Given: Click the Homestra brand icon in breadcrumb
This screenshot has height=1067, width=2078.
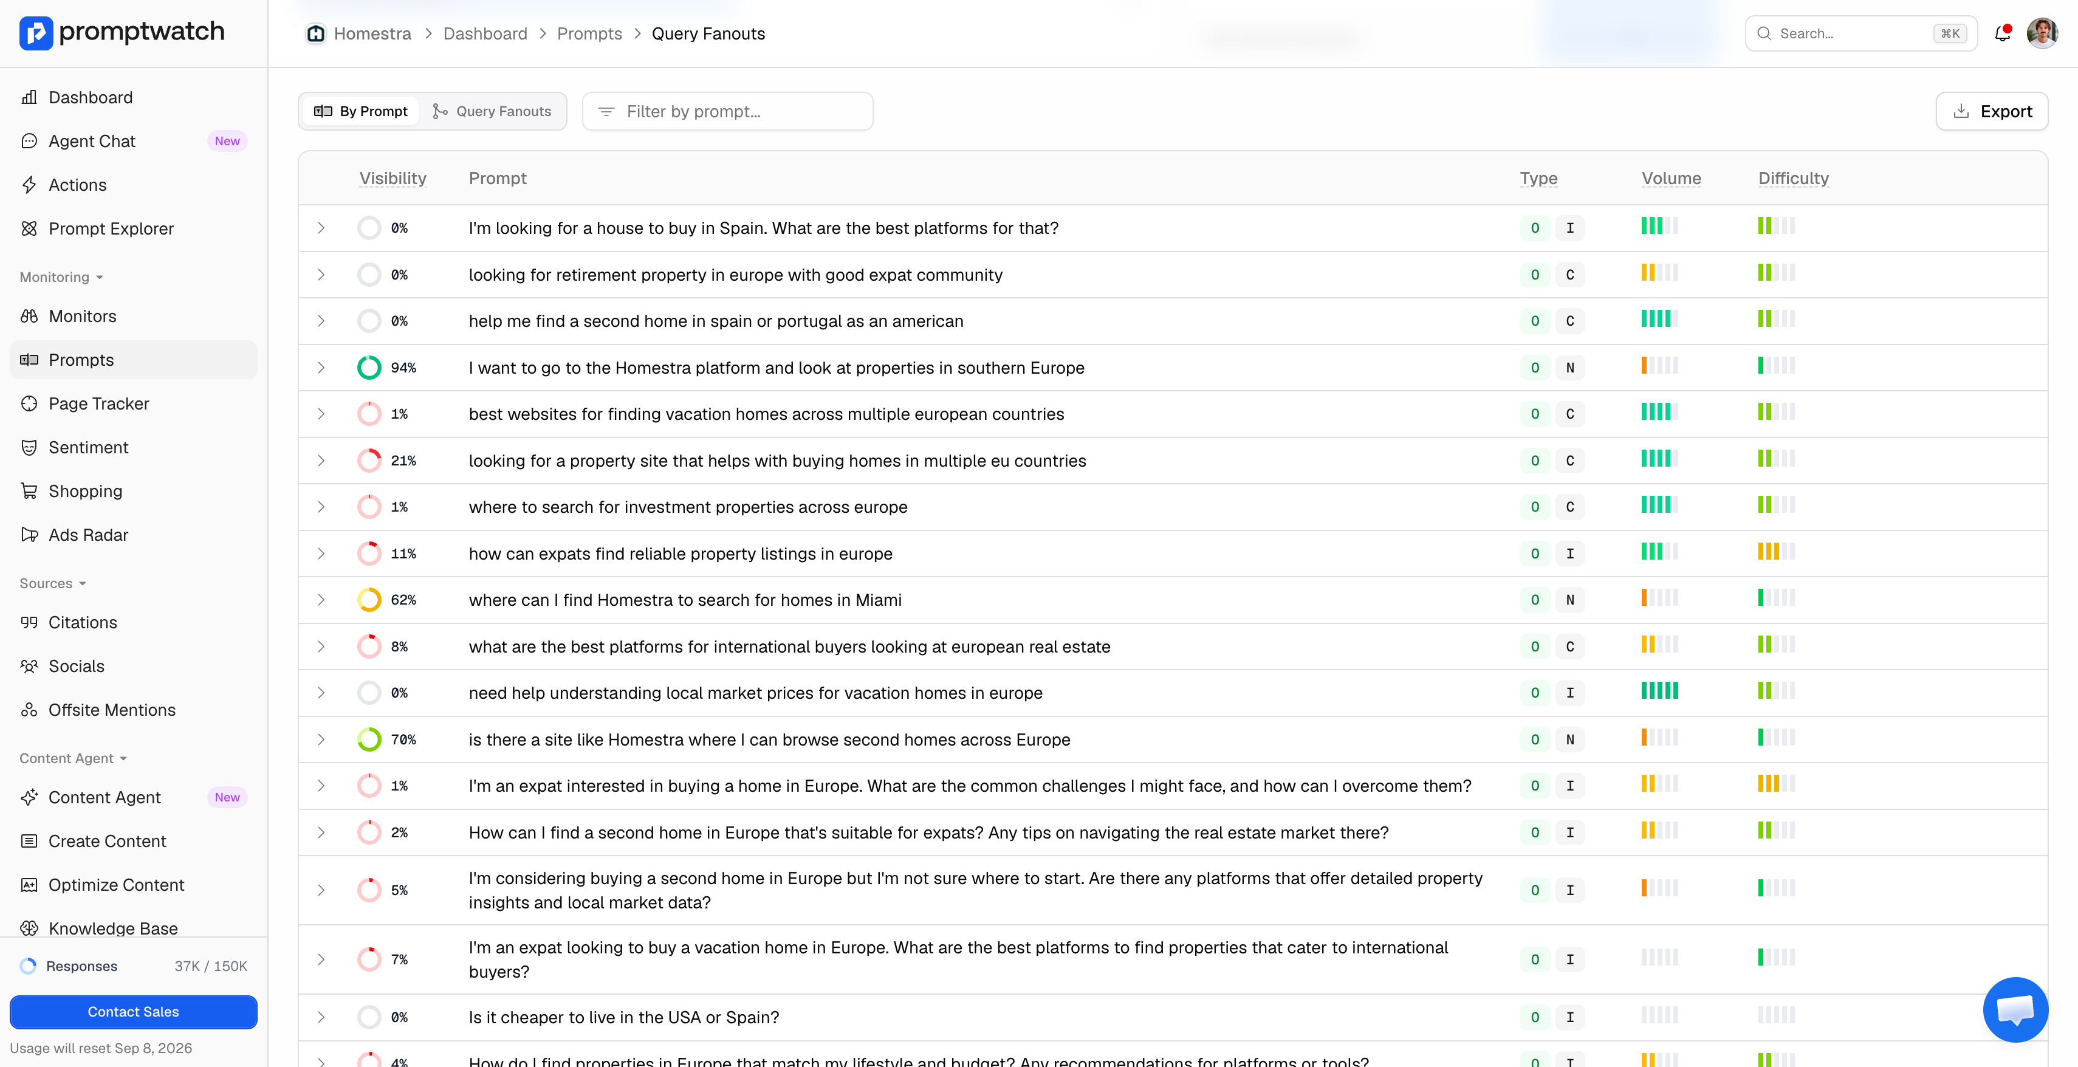Looking at the screenshot, I should click(x=315, y=34).
